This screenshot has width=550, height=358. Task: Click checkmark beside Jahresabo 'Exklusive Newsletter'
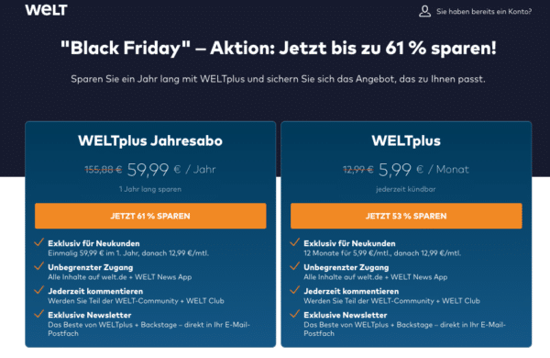[38, 314]
